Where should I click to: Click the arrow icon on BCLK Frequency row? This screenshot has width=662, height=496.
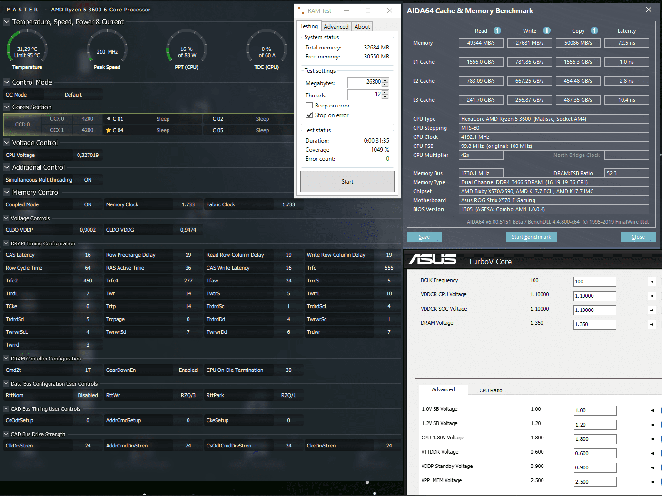(652, 282)
